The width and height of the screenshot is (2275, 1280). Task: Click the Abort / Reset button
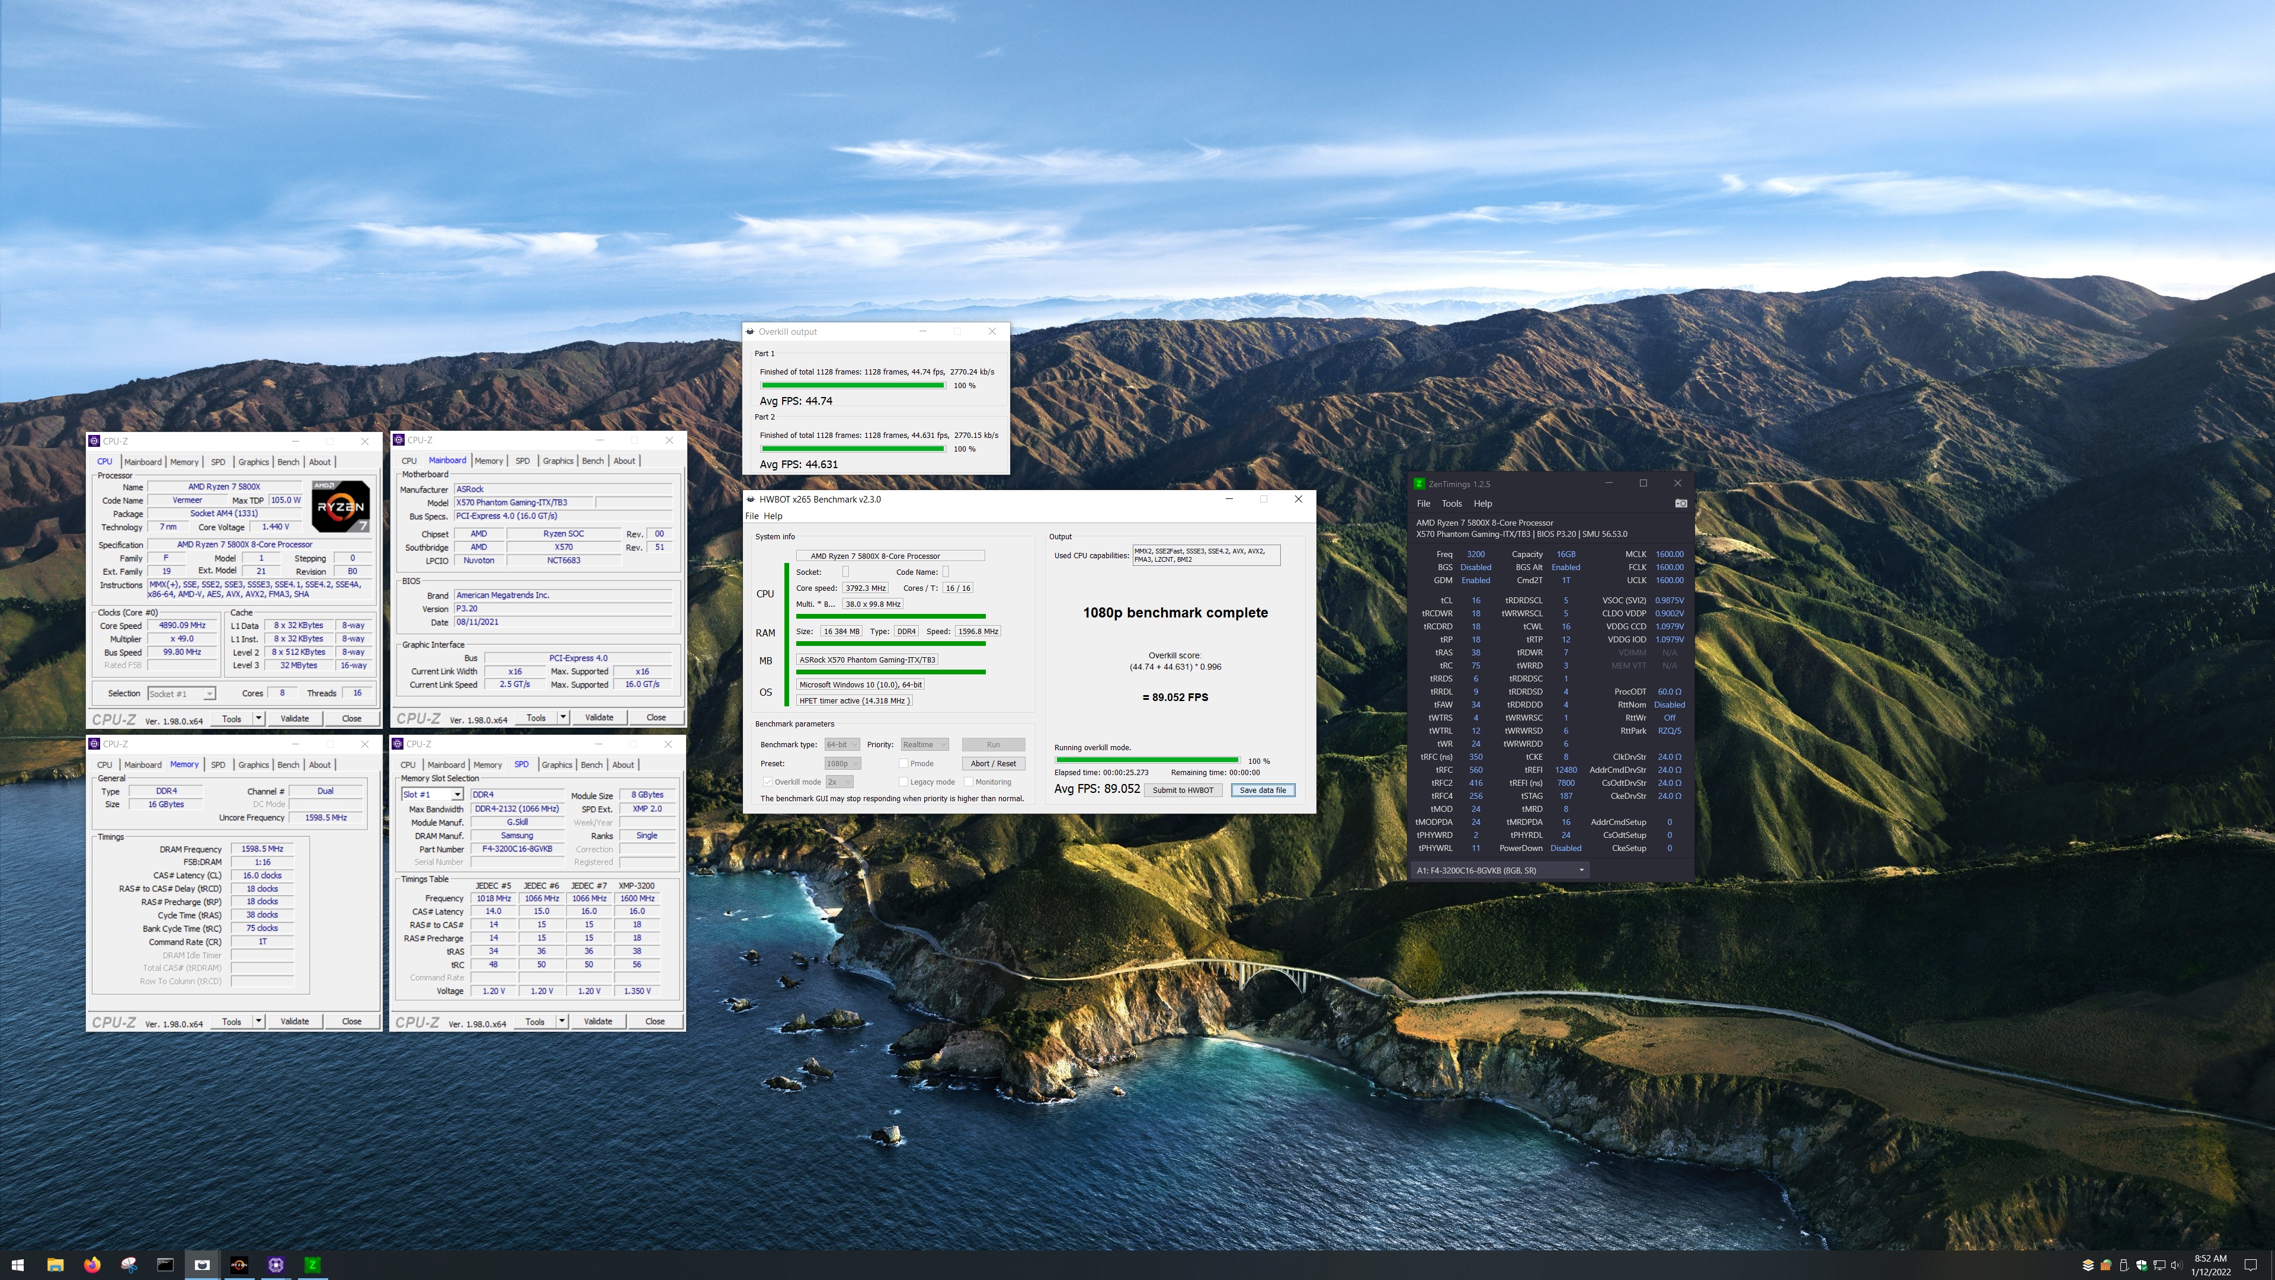[x=993, y=763]
